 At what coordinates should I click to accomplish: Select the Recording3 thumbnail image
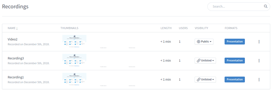pos(74,60)
